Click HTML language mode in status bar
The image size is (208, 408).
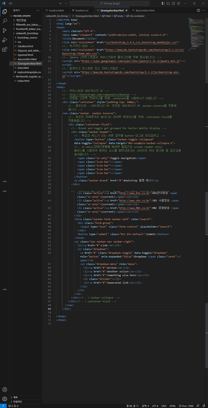point(173,406)
